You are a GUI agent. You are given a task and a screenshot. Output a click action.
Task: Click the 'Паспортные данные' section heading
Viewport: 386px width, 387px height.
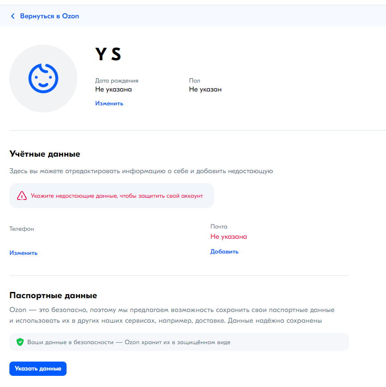53,295
